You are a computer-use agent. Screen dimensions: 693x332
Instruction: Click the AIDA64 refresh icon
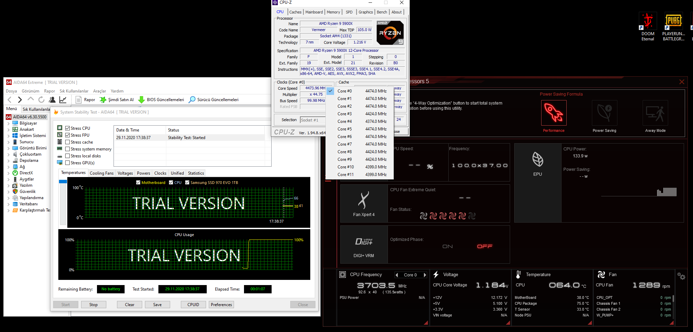[41, 100]
